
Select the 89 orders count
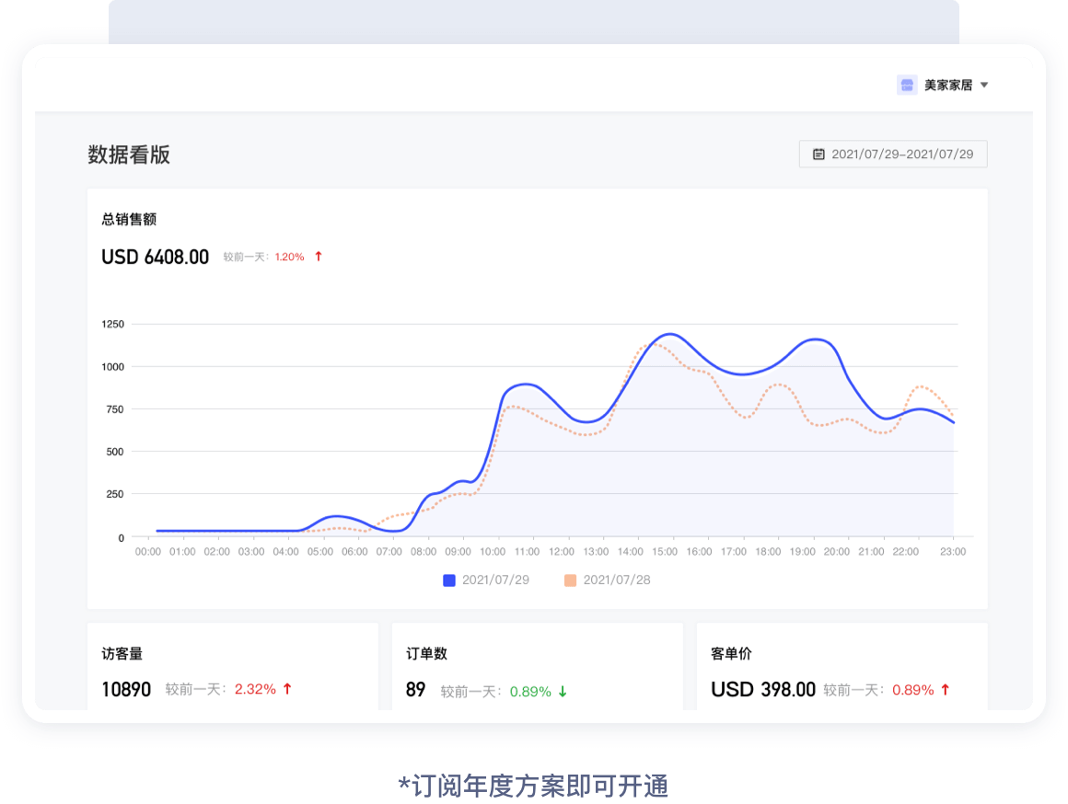(415, 690)
